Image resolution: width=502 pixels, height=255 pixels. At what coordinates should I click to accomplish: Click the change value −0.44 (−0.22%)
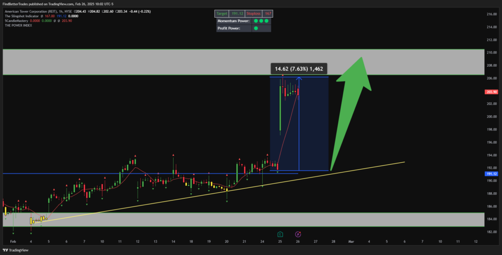coord(140,12)
